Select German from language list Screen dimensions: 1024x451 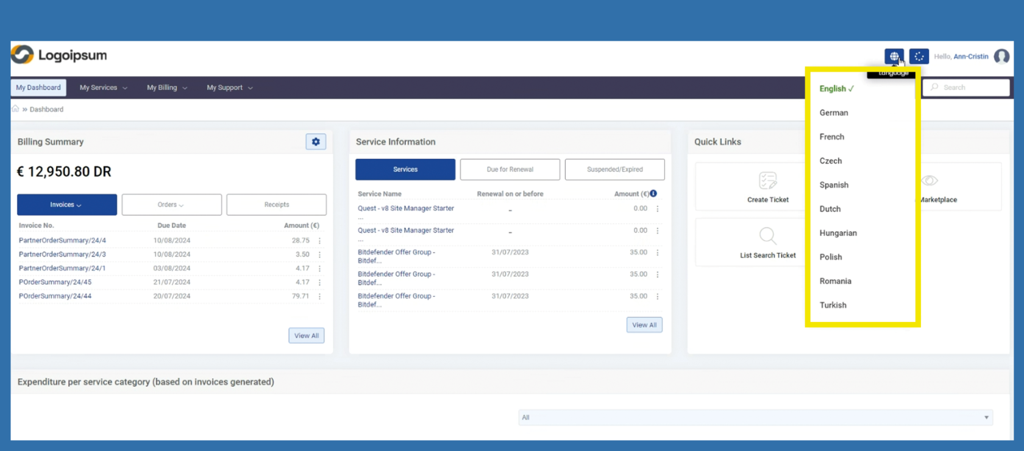833,113
